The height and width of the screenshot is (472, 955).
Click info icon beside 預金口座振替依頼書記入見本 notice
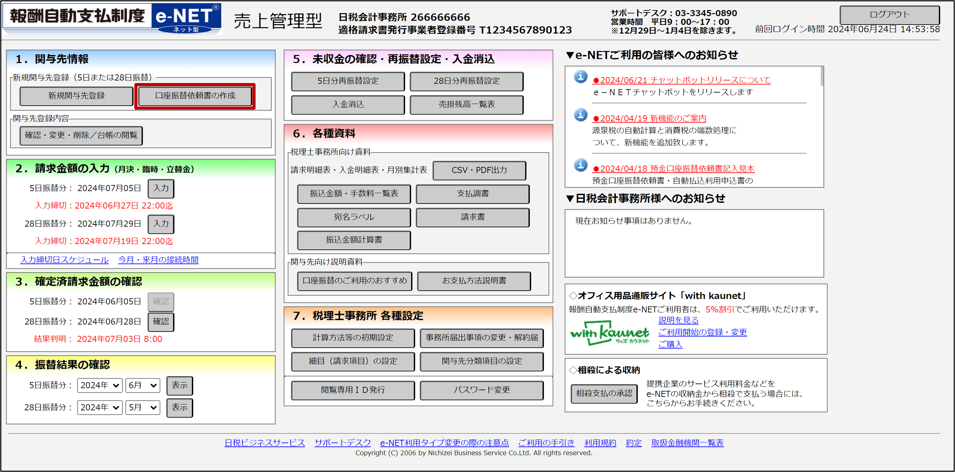coord(581,165)
